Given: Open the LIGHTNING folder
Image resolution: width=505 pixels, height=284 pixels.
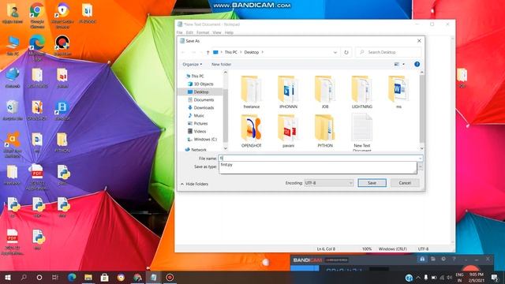Looking at the screenshot, I should click(361, 92).
